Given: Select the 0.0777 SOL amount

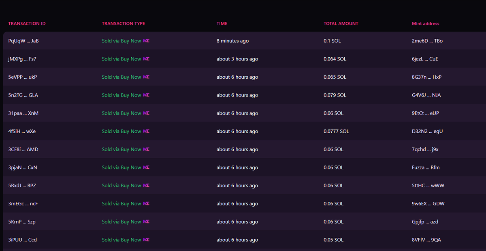Looking at the screenshot, I should tap(336, 132).
